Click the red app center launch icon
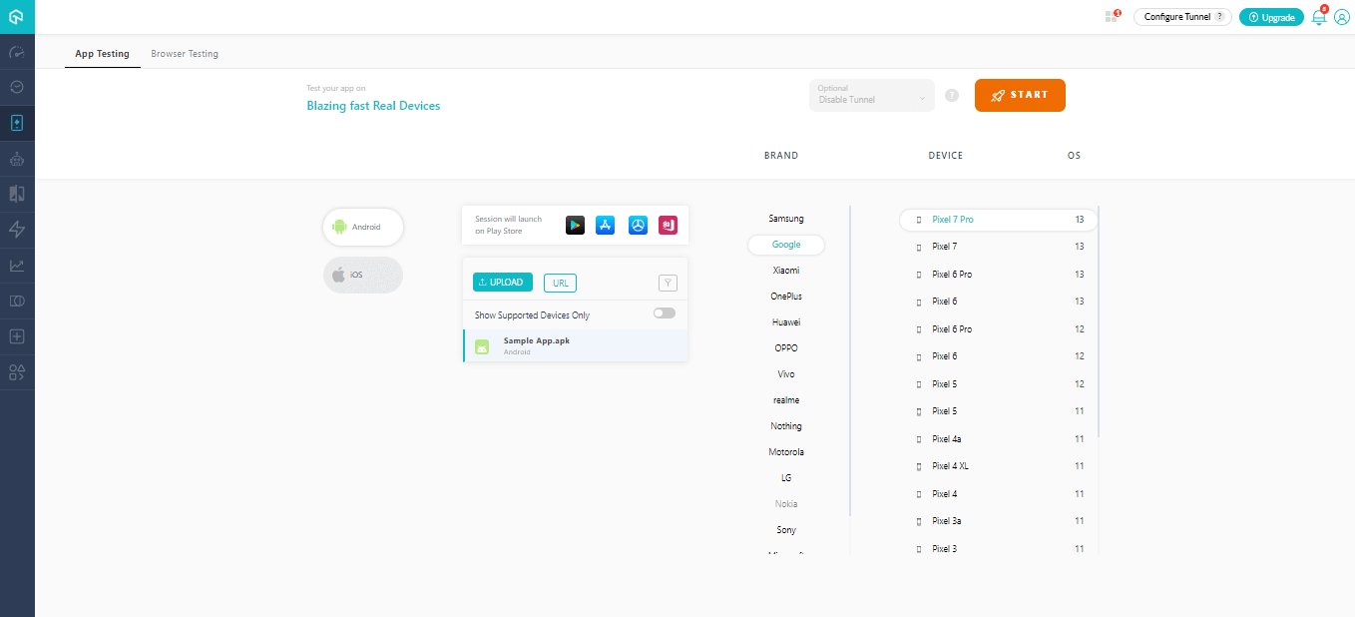Screen dimensions: 1355x617 click(668, 226)
